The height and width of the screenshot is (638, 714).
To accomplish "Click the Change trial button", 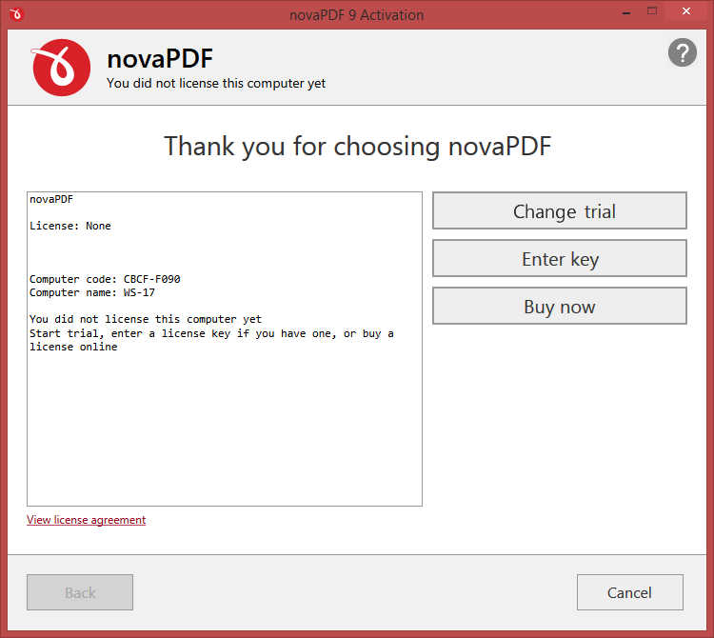I will [x=560, y=210].
